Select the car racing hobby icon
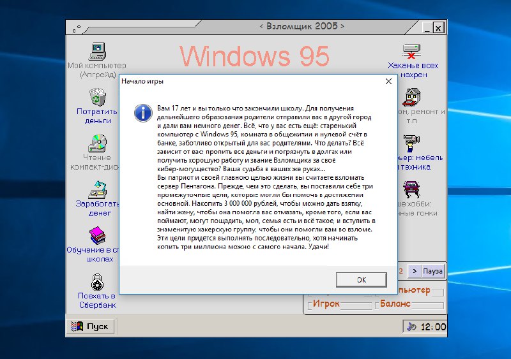The width and height of the screenshot is (511, 359). pyautogui.click(x=411, y=189)
